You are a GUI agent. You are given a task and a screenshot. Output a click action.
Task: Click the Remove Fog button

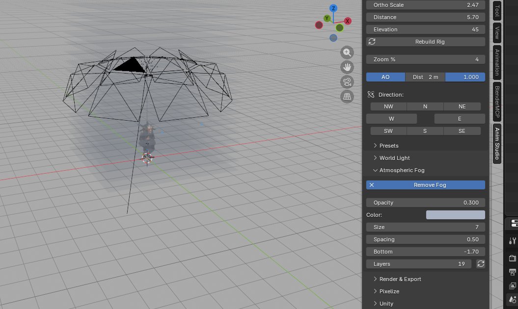click(x=426, y=185)
